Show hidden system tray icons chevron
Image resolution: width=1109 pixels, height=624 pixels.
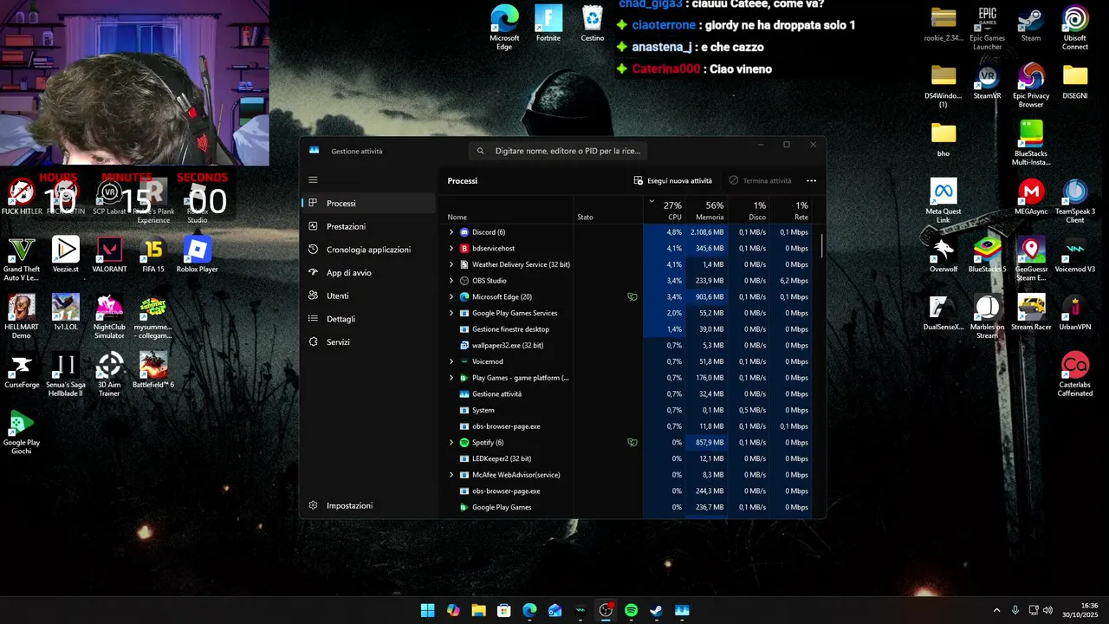996,610
